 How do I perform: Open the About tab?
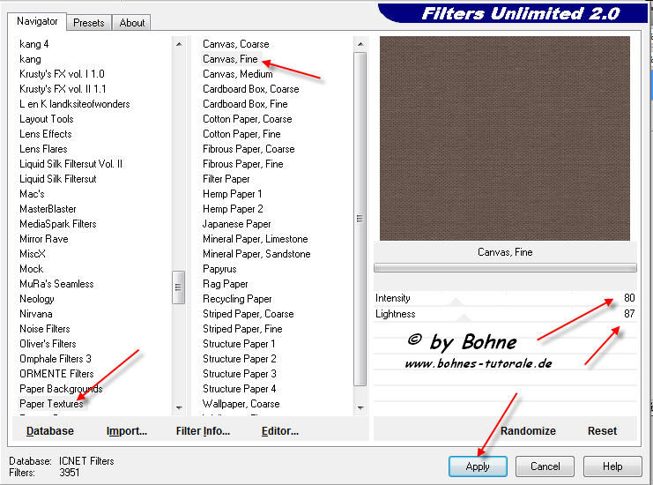(x=132, y=23)
